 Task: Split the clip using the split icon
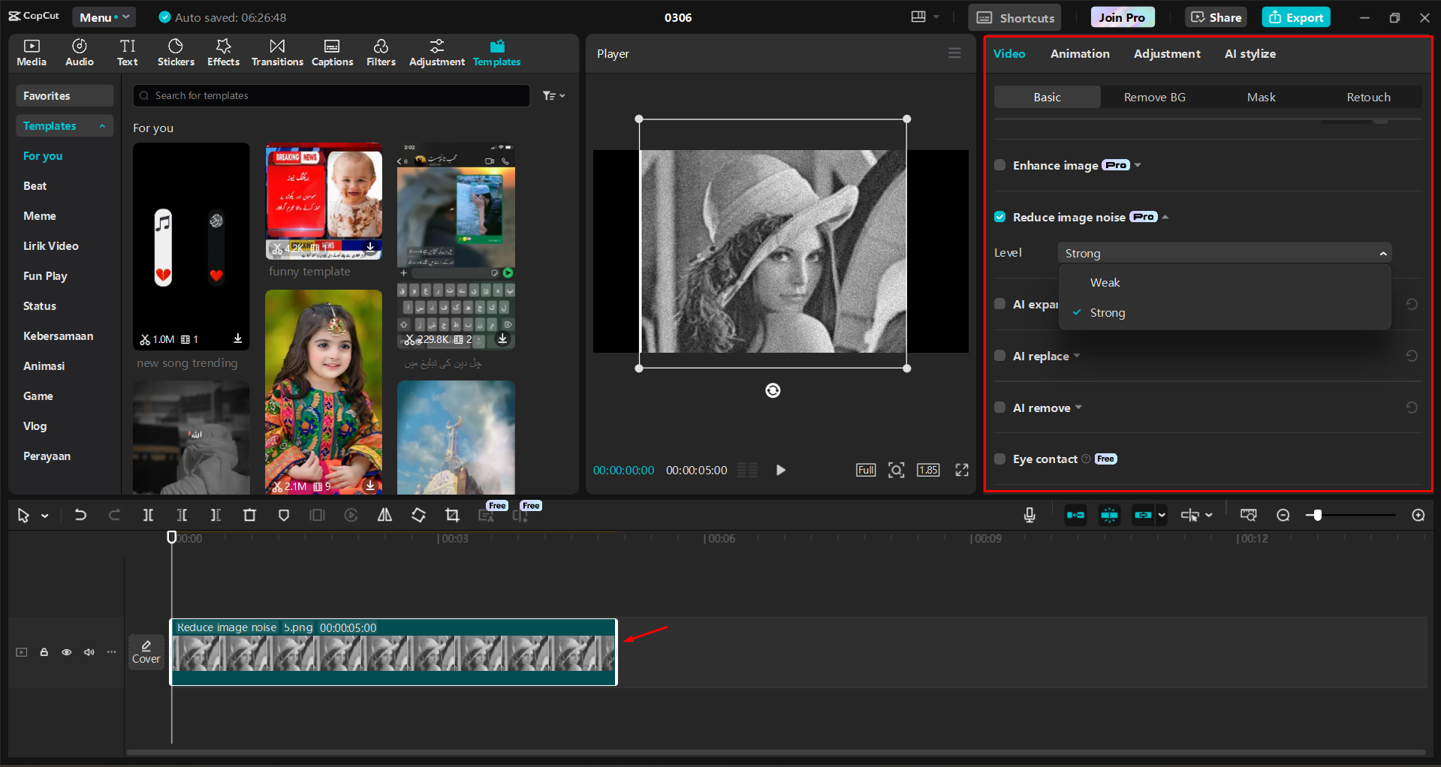coord(148,515)
